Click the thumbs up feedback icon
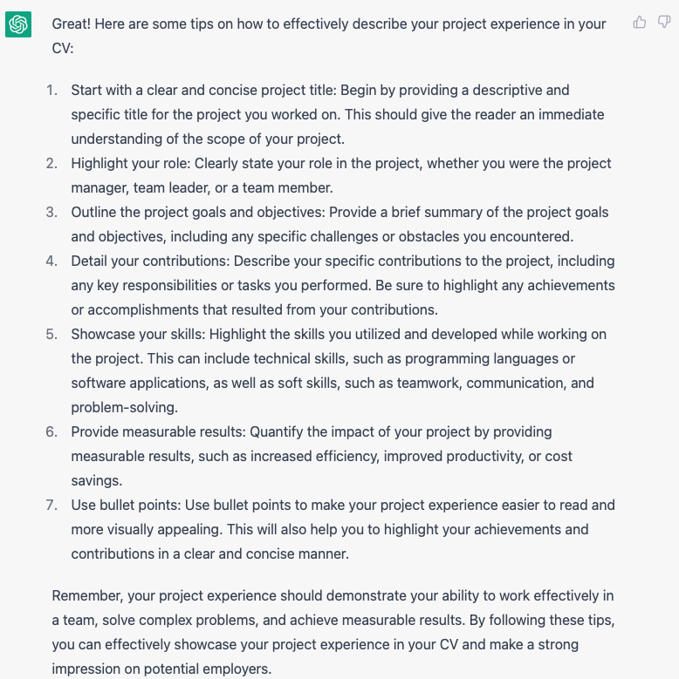Image resolution: width=679 pixels, height=679 pixels. point(640,23)
